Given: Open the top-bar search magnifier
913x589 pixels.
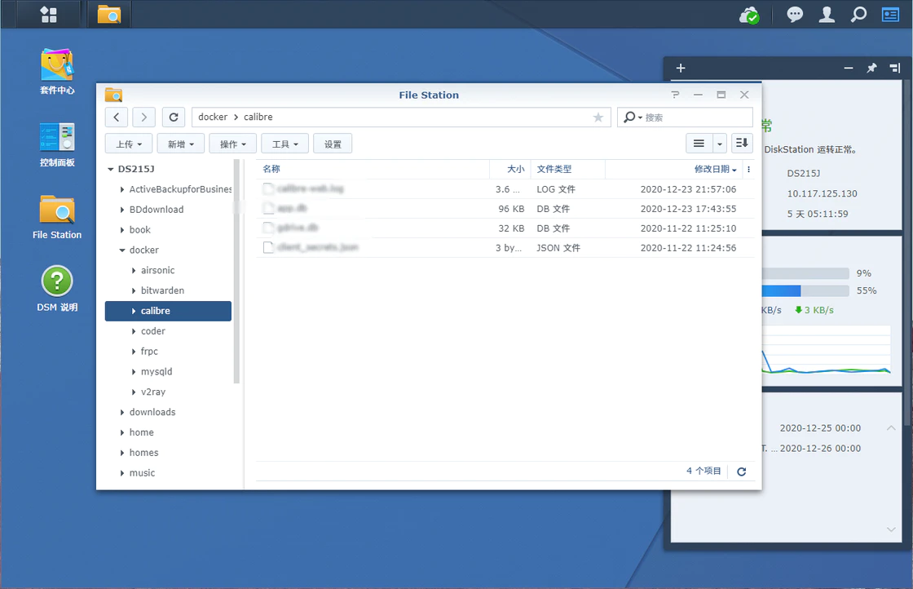Looking at the screenshot, I should pyautogui.click(x=858, y=15).
